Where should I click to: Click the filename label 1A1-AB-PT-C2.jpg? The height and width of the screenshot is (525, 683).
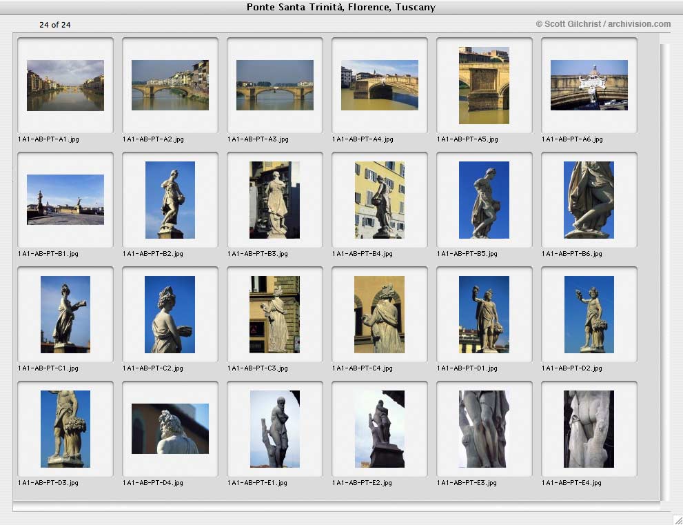(x=153, y=368)
